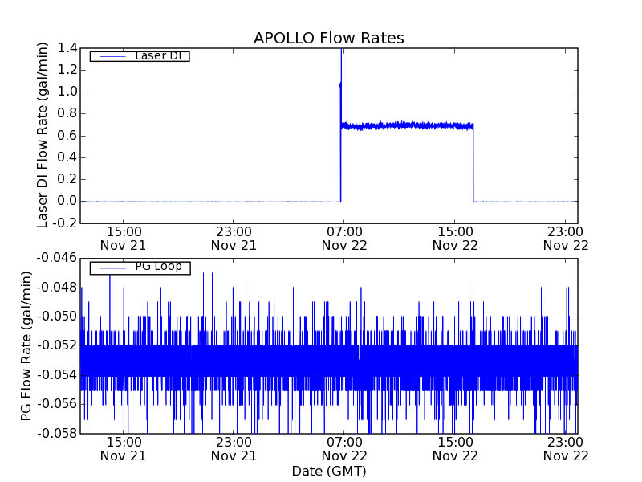Click the -0.046 tick label on lower y-axis
The height and width of the screenshot is (482, 642).
pyautogui.click(x=58, y=258)
